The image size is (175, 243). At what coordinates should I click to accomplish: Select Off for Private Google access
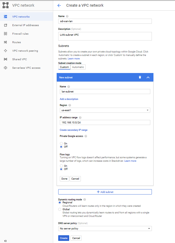pyautogui.click(x=61, y=147)
